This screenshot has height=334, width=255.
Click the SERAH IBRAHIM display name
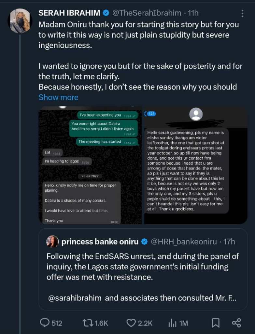click(x=69, y=13)
